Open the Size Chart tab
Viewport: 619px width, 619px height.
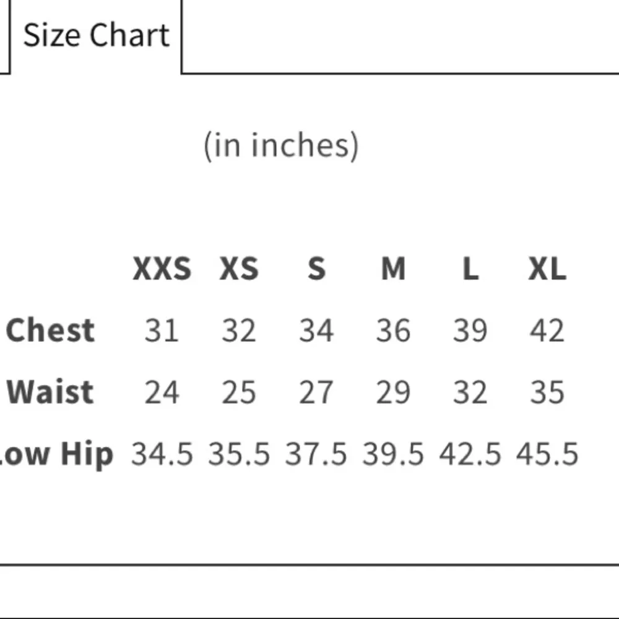coord(96,35)
